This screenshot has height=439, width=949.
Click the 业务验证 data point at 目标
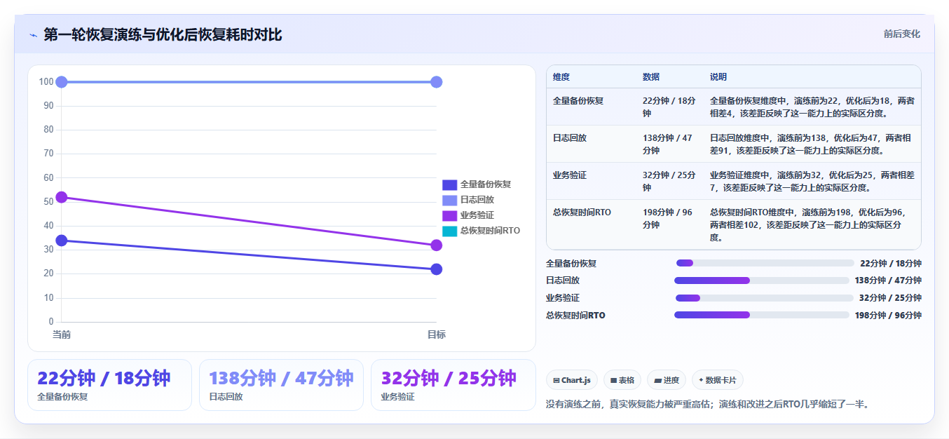(x=436, y=245)
